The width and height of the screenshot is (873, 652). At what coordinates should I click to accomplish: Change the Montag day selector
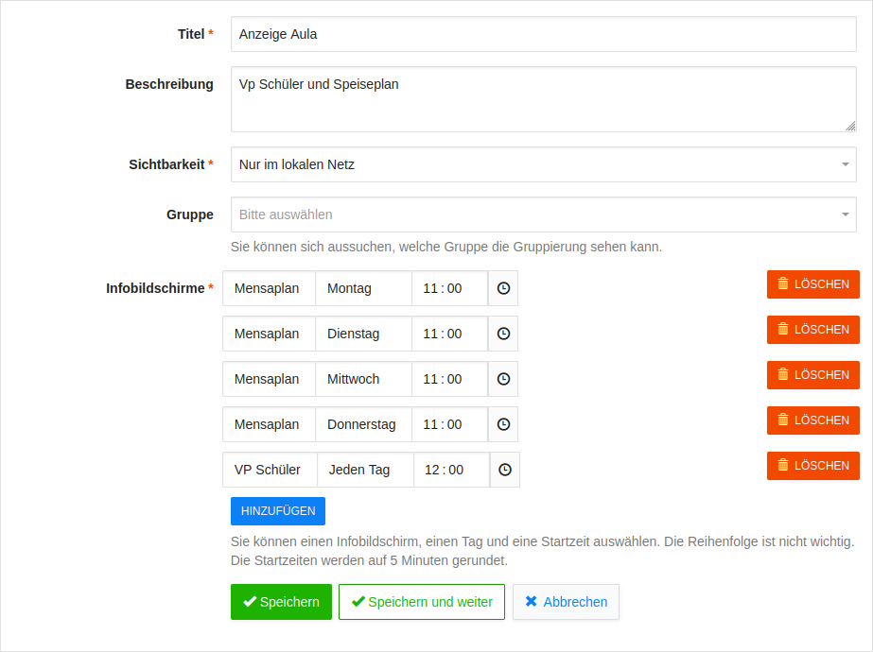[x=363, y=288]
